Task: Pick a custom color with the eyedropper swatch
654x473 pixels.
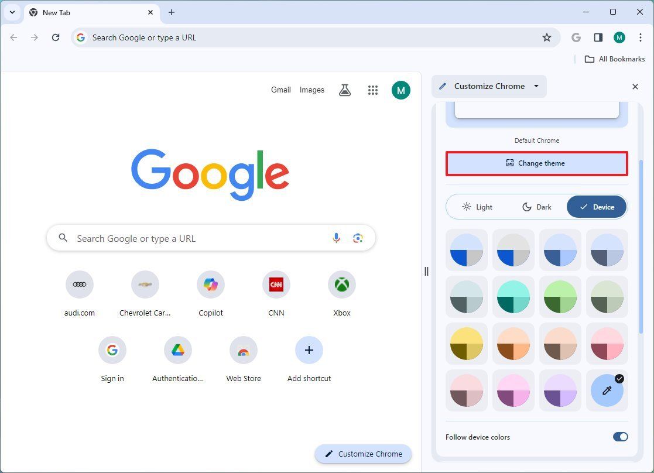Action: (x=607, y=390)
